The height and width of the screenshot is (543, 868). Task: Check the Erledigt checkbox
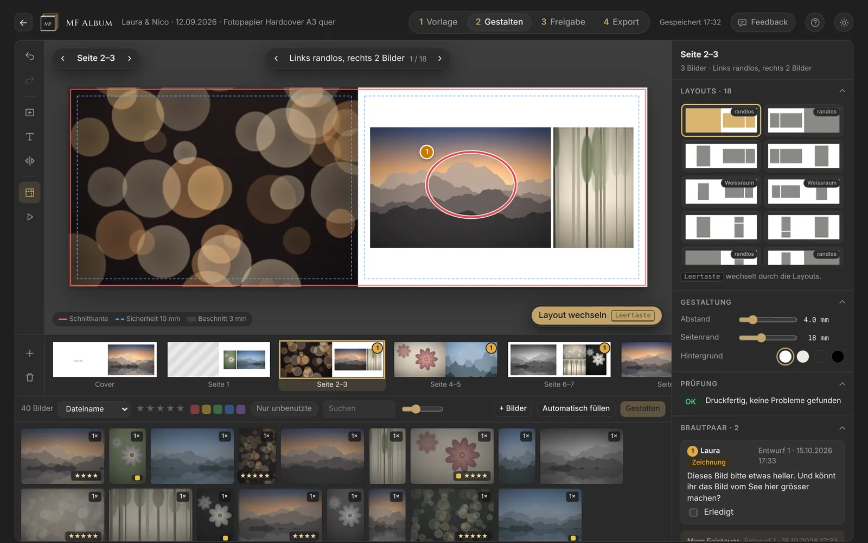(x=693, y=512)
